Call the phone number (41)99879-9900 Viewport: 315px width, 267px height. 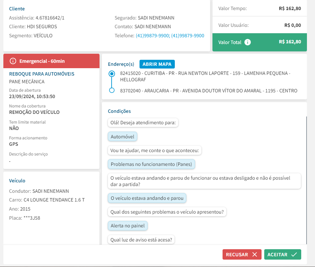click(153, 36)
